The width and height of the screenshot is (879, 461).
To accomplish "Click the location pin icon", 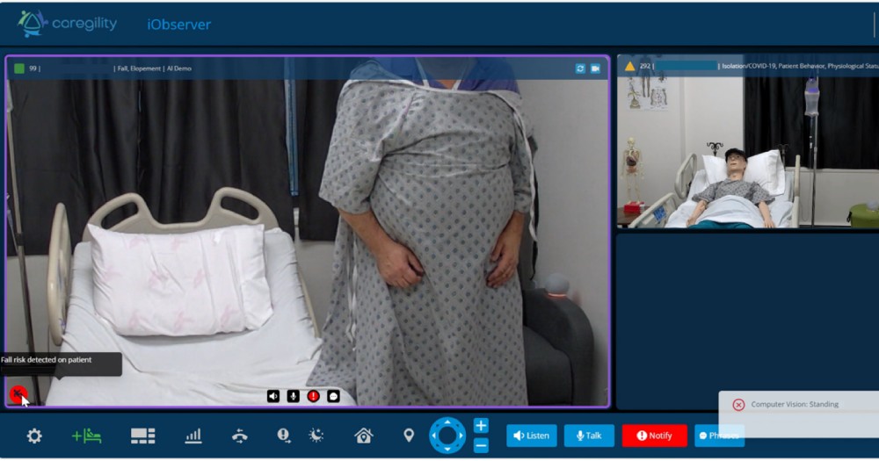I will click(408, 436).
